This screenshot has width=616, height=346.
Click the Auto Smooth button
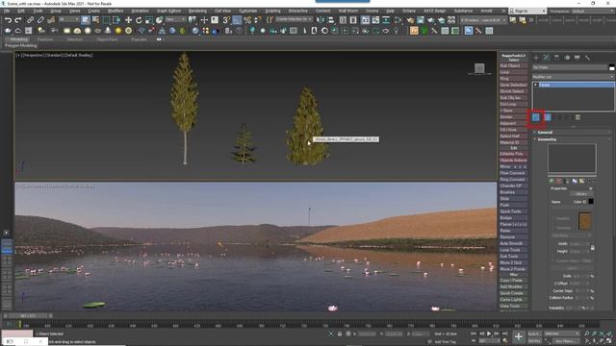coord(513,243)
